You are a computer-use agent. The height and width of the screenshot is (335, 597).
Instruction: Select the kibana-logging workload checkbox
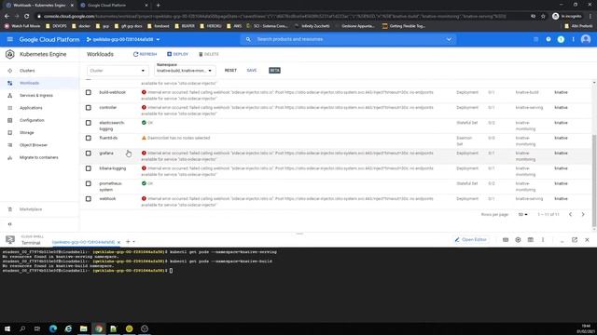tap(89, 168)
